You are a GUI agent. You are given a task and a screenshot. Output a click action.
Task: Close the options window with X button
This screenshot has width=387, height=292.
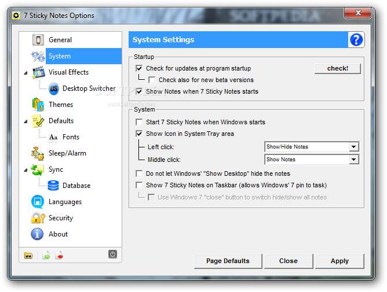click(358, 13)
